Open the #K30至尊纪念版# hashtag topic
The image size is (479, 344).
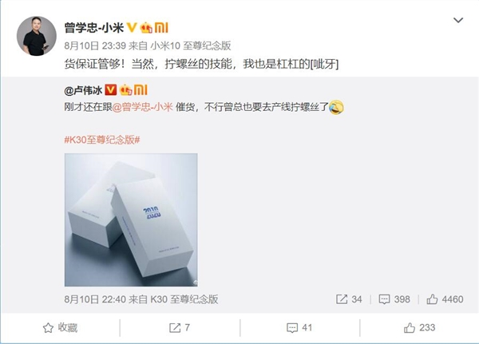(102, 140)
